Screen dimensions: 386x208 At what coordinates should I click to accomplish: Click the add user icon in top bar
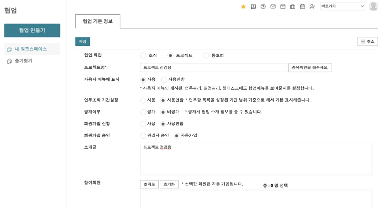click(x=312, y=6)
